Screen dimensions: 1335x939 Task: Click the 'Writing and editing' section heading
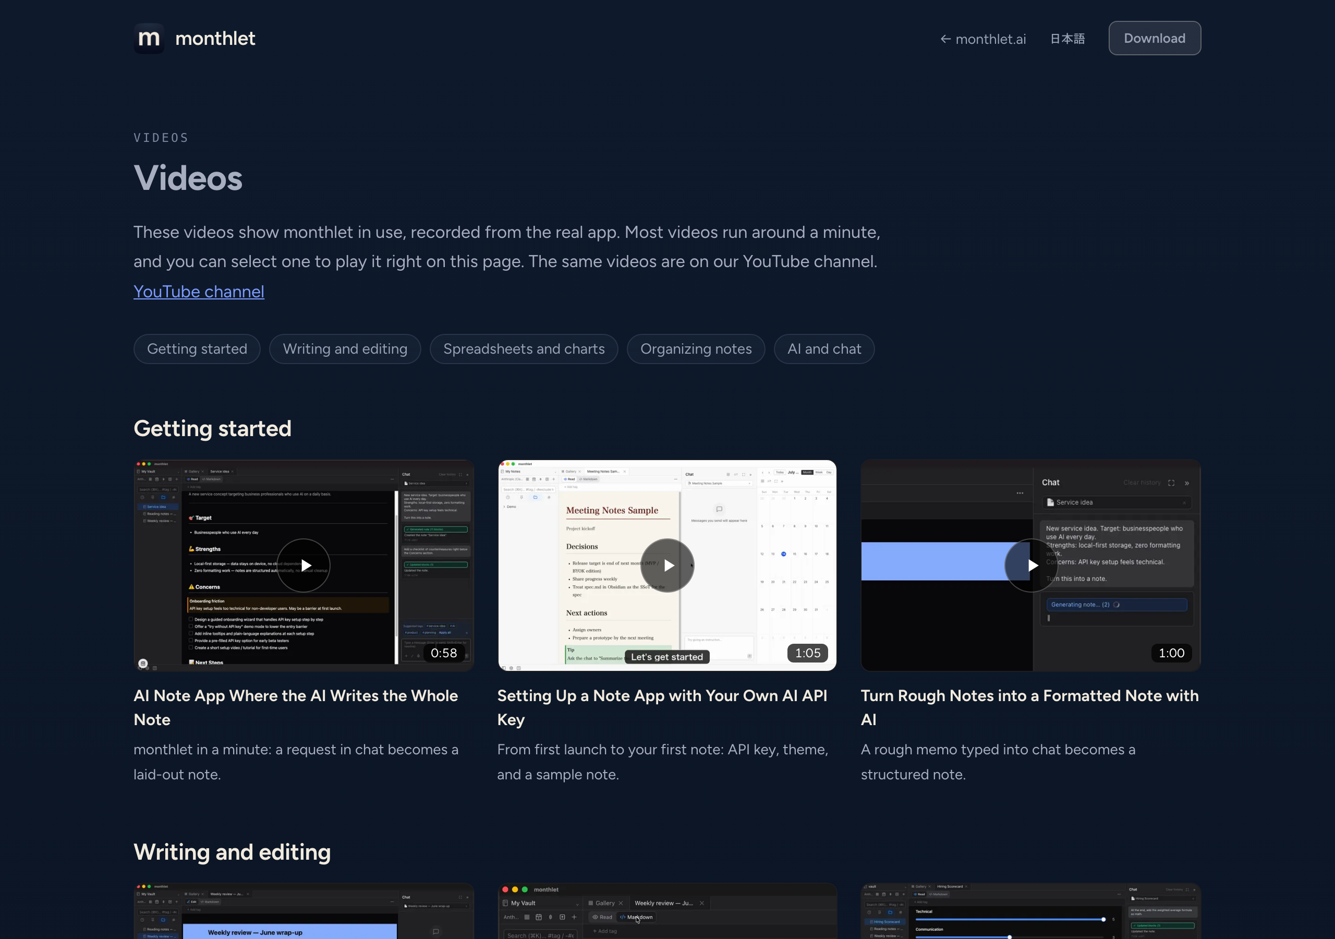(232, 852)
